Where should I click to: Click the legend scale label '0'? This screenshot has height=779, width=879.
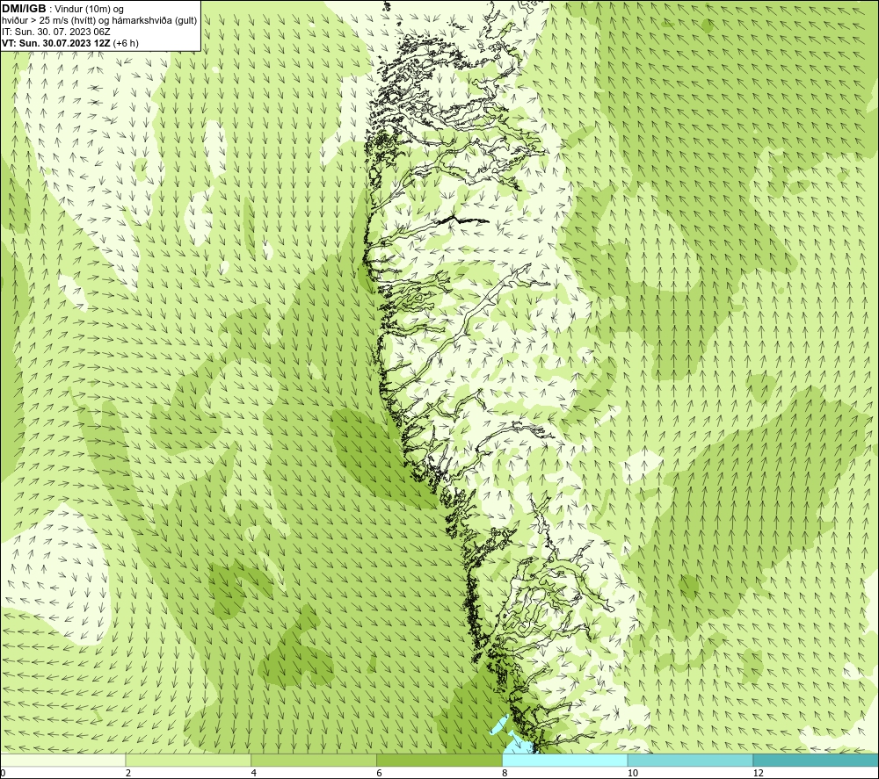pyautogui.click(x=3, y=774)
